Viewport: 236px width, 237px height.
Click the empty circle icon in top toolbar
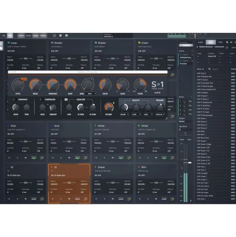(x=54, y=36)
